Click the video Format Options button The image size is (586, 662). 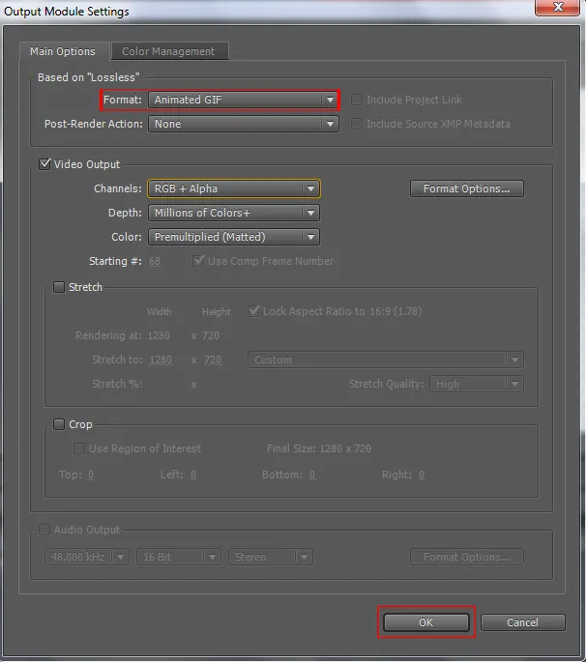coord(467,188)
